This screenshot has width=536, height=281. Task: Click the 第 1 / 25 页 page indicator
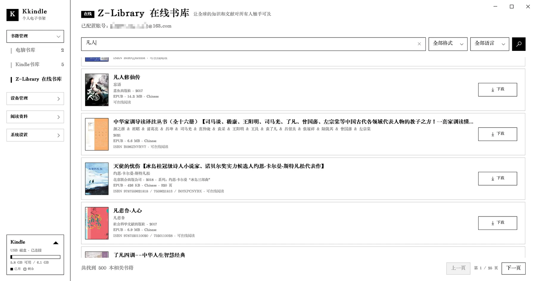coord(486,268)
